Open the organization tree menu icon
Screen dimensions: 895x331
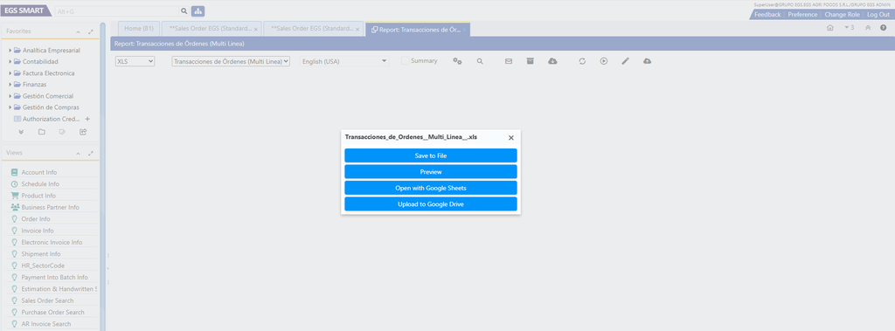(x=198, y=10)
